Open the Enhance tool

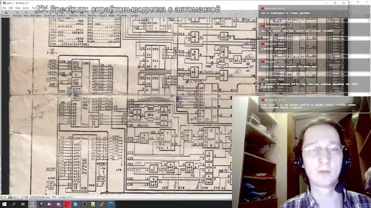[x=72, y=15]
